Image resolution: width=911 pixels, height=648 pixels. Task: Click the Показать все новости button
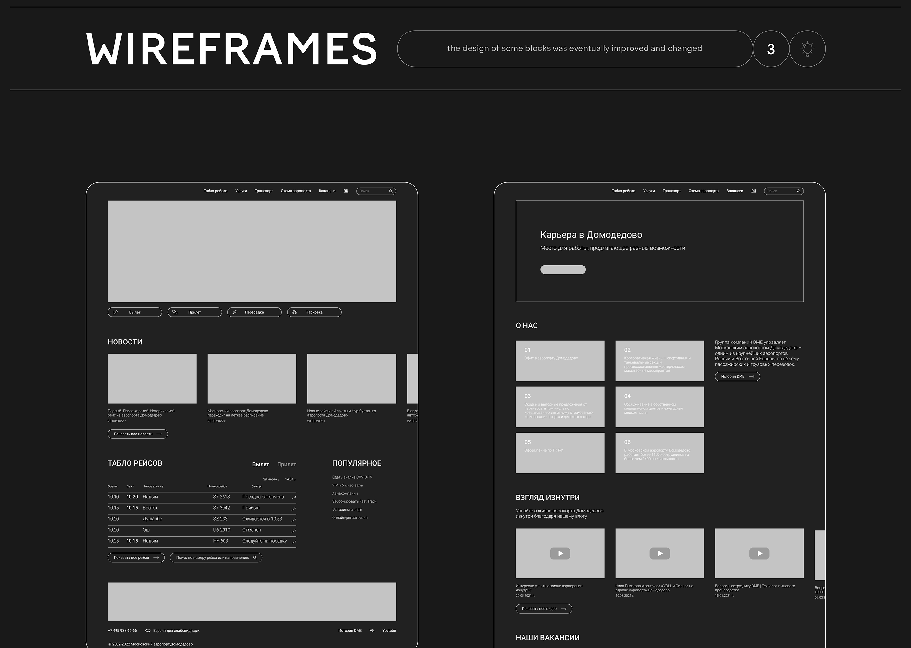tap(137, 434)
